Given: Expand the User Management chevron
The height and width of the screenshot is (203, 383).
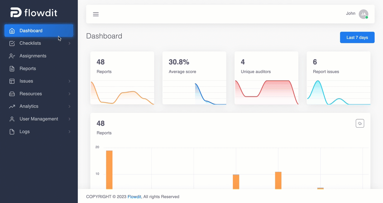Looking at the screenshot, I should pos(69,119).
